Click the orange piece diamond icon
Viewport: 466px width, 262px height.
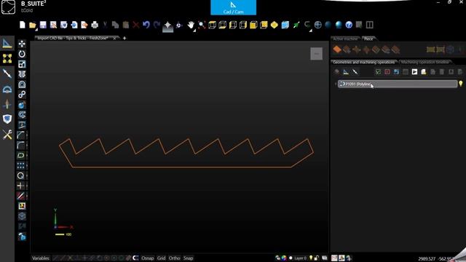point(337,49)
